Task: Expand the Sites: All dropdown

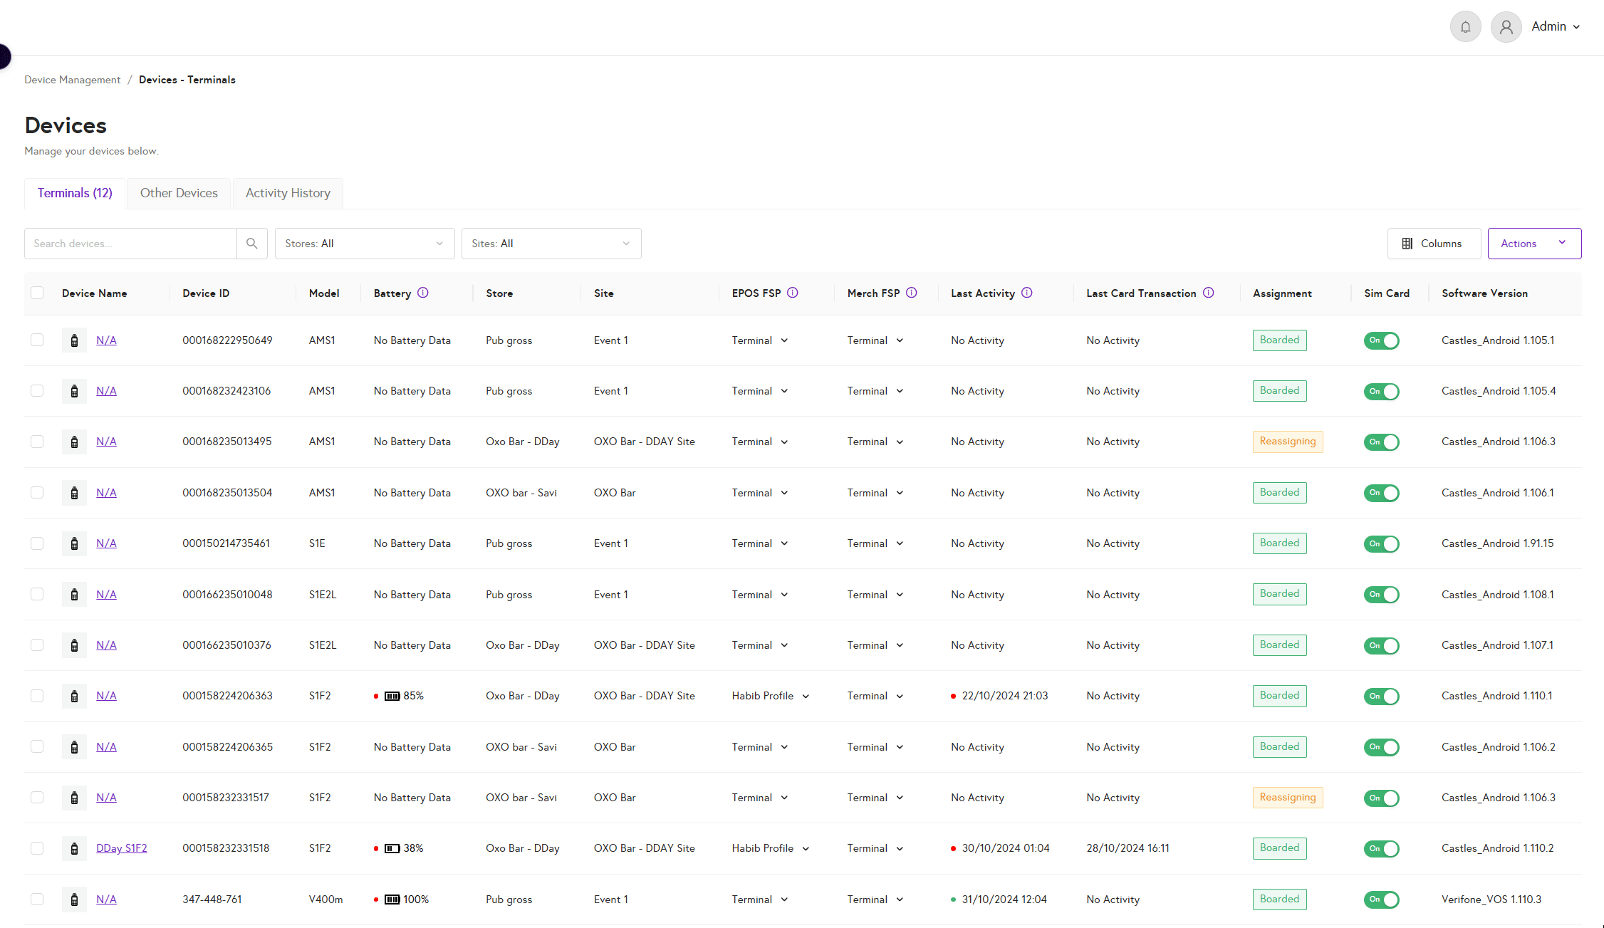Action: coord(551,244)
